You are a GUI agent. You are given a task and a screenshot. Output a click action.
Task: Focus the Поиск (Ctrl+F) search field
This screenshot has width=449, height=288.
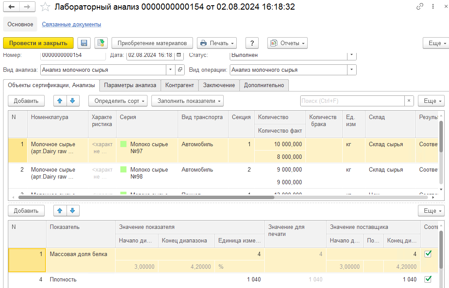352,101
